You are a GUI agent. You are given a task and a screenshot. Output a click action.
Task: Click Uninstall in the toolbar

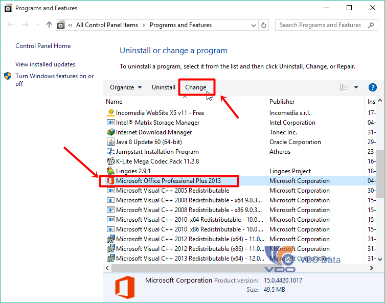coord(164,87)
